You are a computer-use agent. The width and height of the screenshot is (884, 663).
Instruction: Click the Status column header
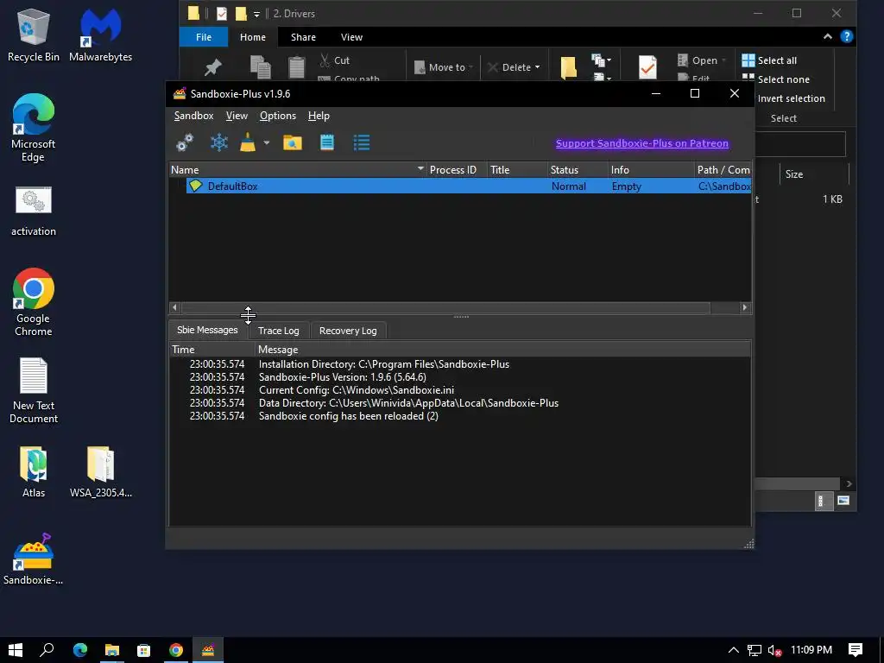578,170
